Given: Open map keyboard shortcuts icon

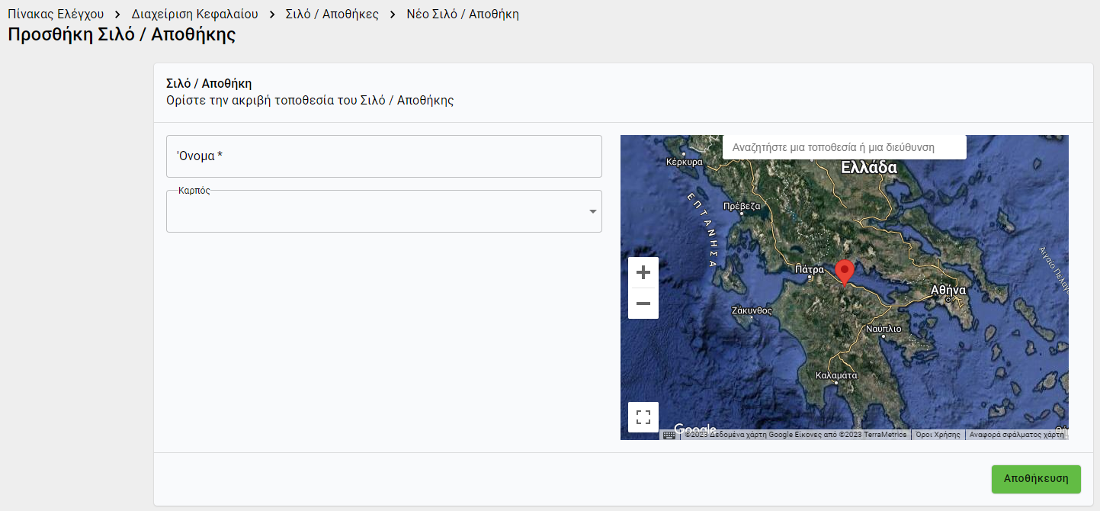Looking at the screenshot, I should [x=669, y=435].
